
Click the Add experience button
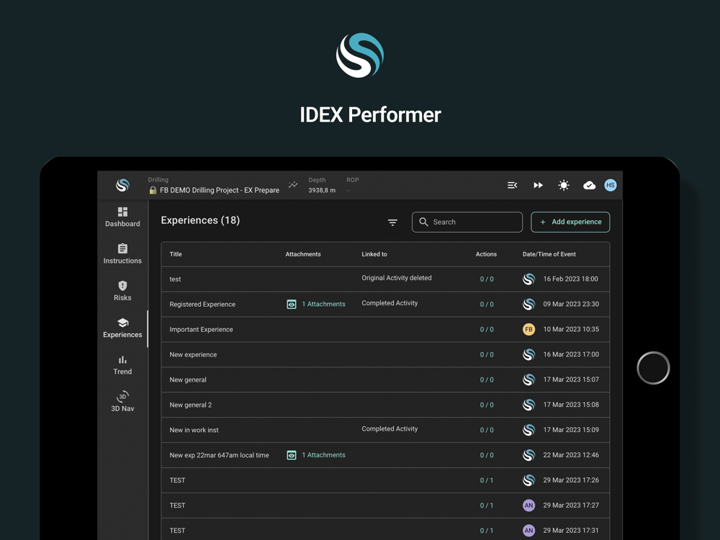pyautogui.click(x=570, y=222)
